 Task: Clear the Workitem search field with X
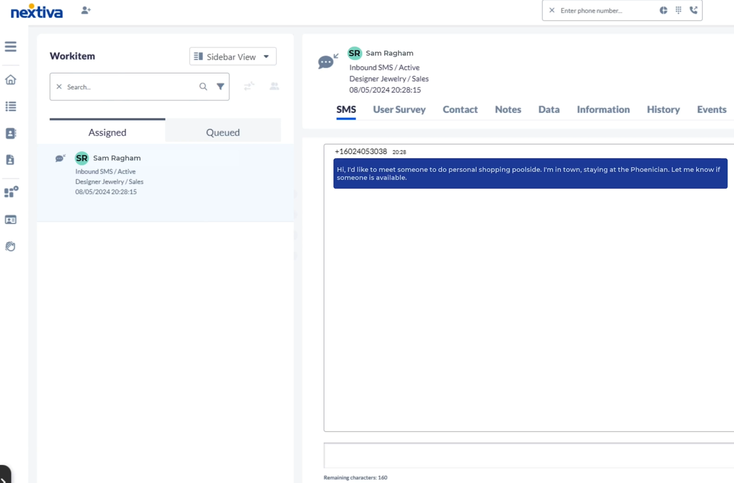pos(59,87)
